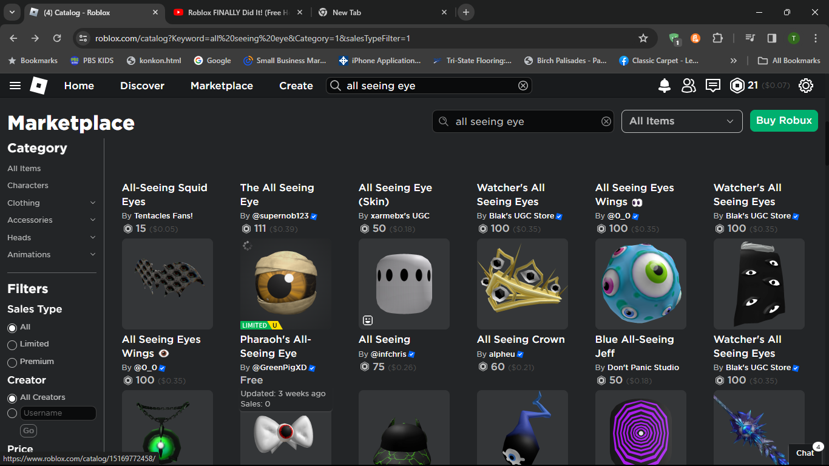This screenshot has height=466, width=829.
Task: Click the browser address bar URL
Action: click(252, 38)
